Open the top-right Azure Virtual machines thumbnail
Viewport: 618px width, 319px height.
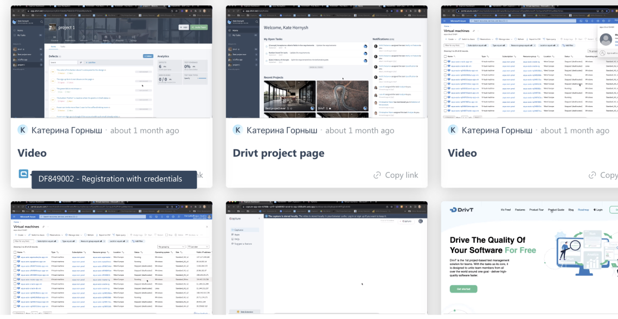pyautogui.click(x=530, y=62)
